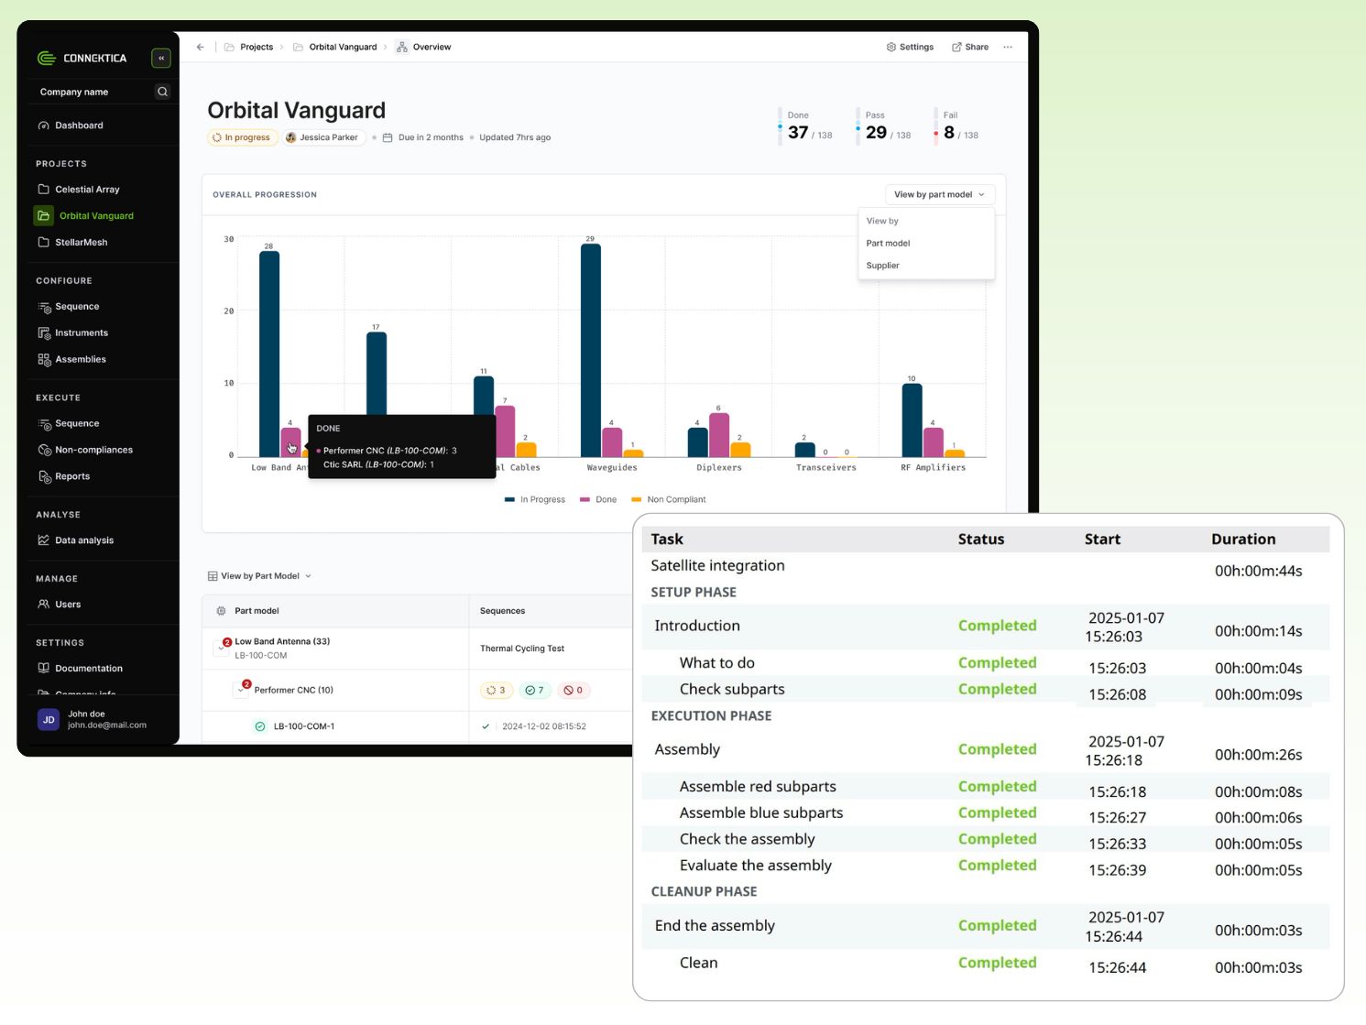1366x1025 pixels.
Task: Open Users in the Manage section
Action: coord(69,604)
